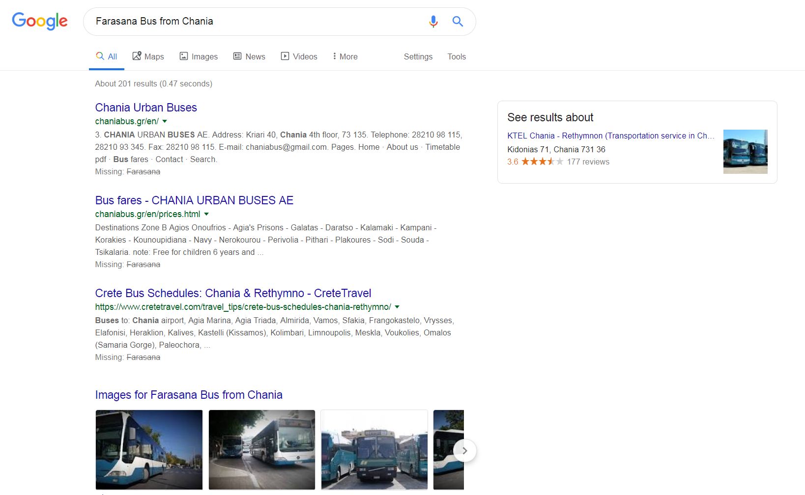Image resolution: width=805 pixels, height=495 pixels.
Task: Click the chaniabus.gr/en/ green URL
Action: (x=127, y=121)
